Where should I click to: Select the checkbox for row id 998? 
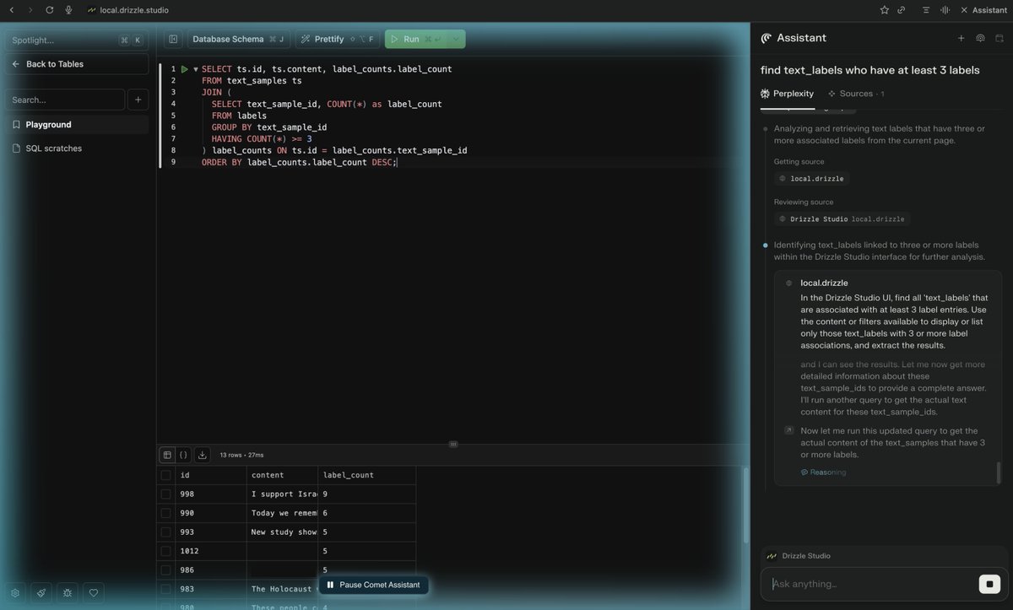[165, 494]
